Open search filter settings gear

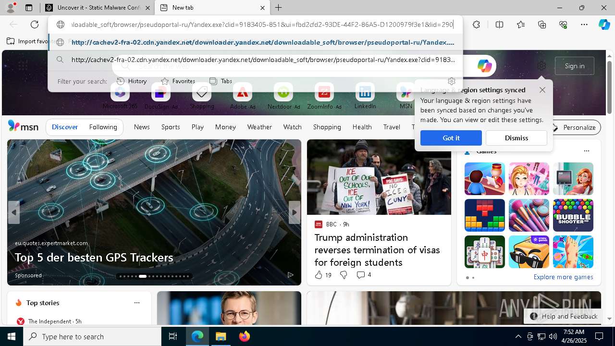[451, 81]
